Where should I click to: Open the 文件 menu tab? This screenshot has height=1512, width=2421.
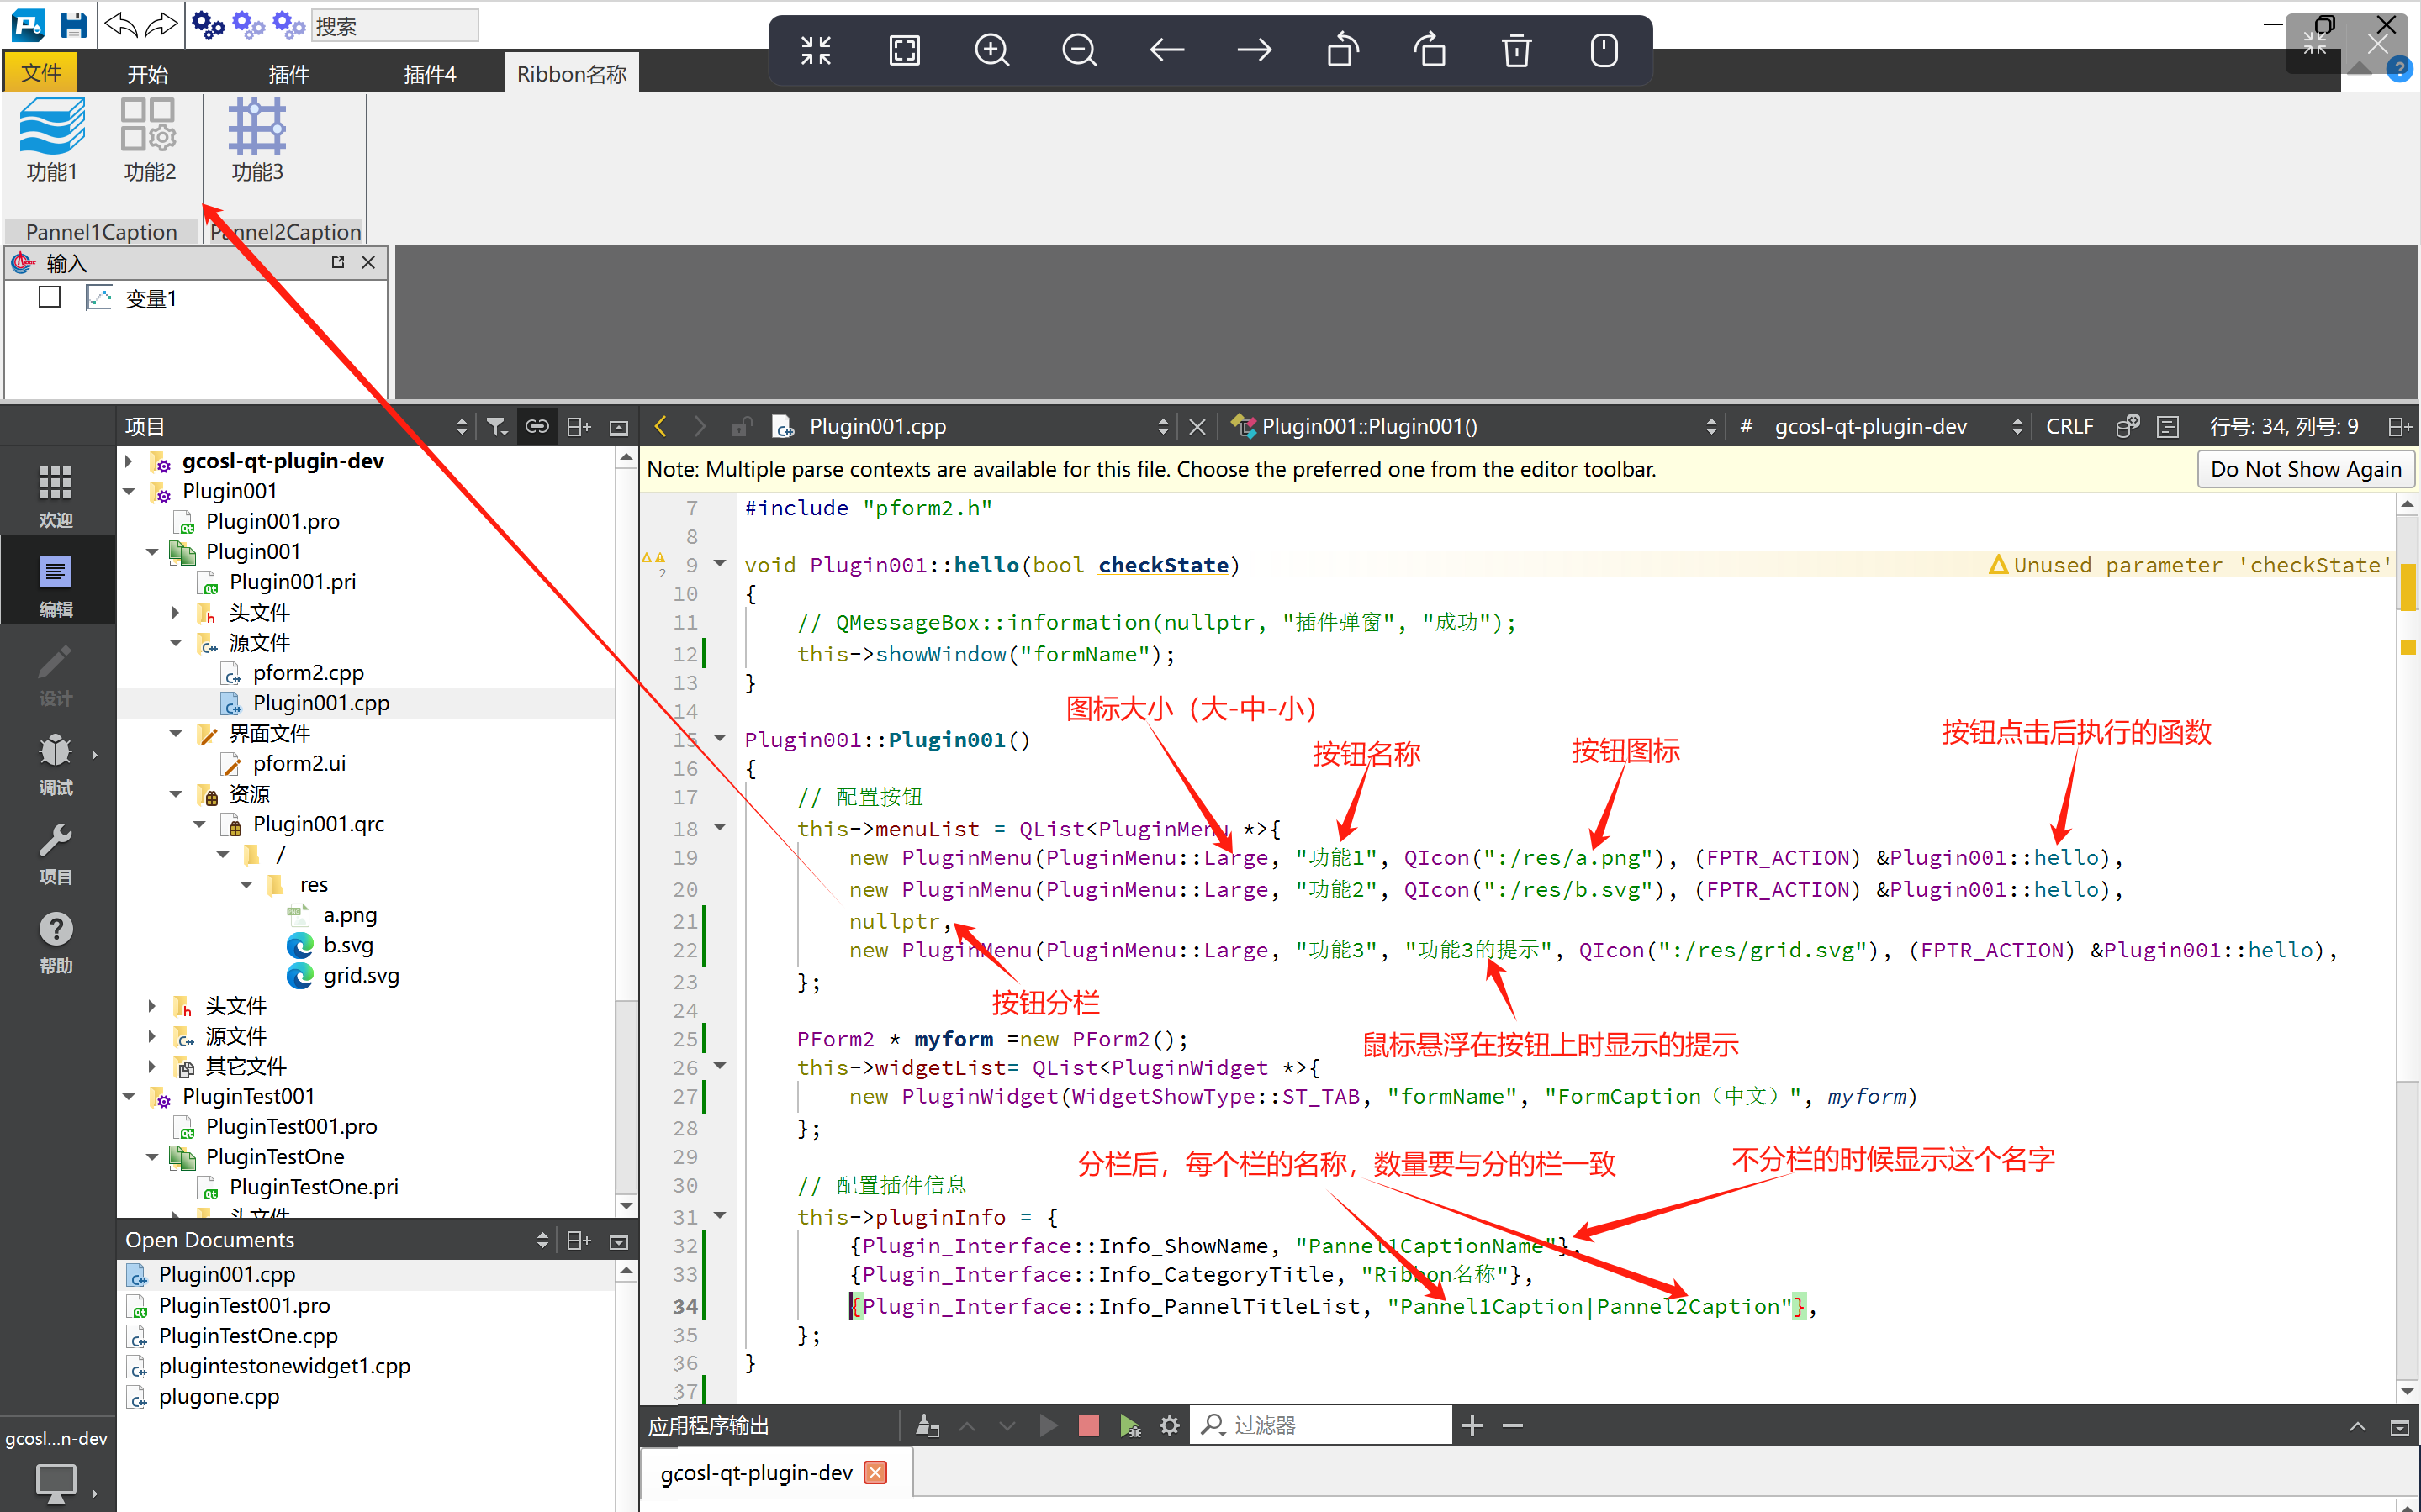41,74
